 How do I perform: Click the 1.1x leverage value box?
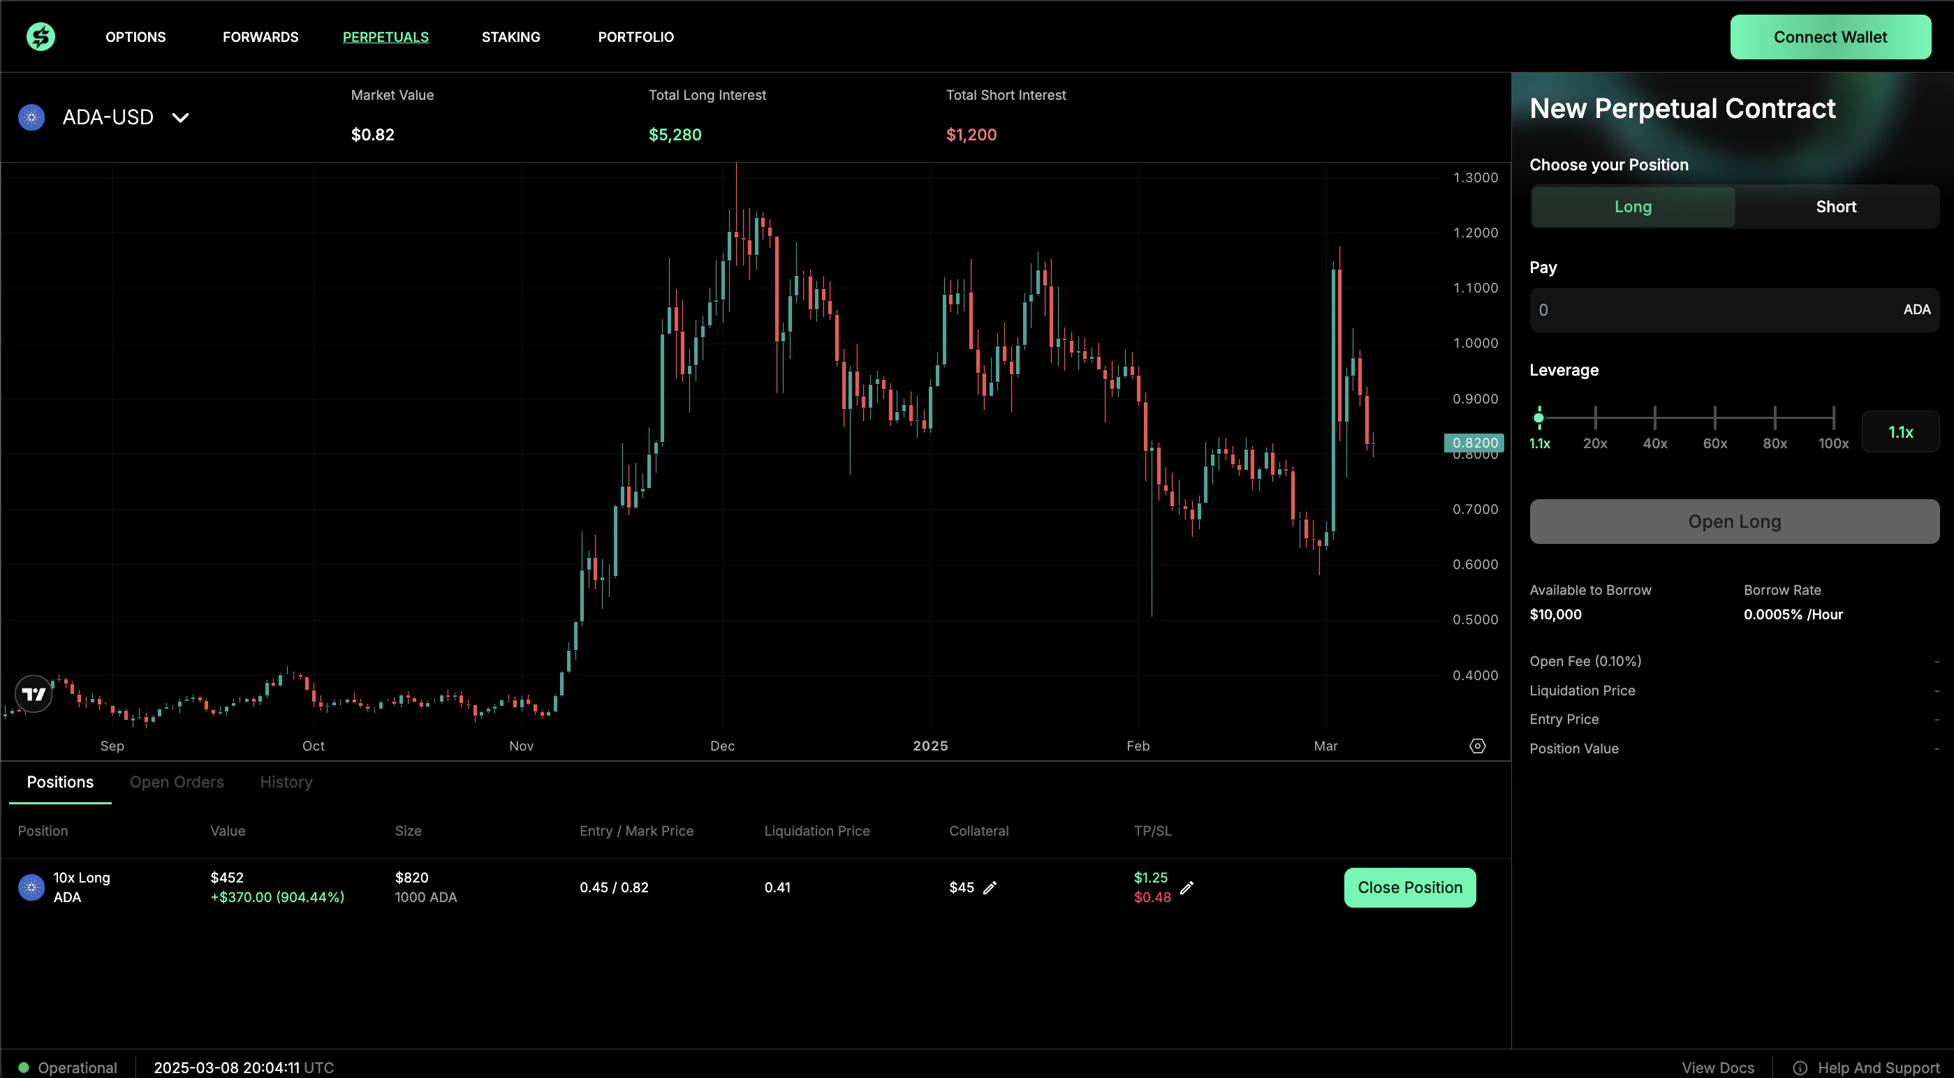1900,432
